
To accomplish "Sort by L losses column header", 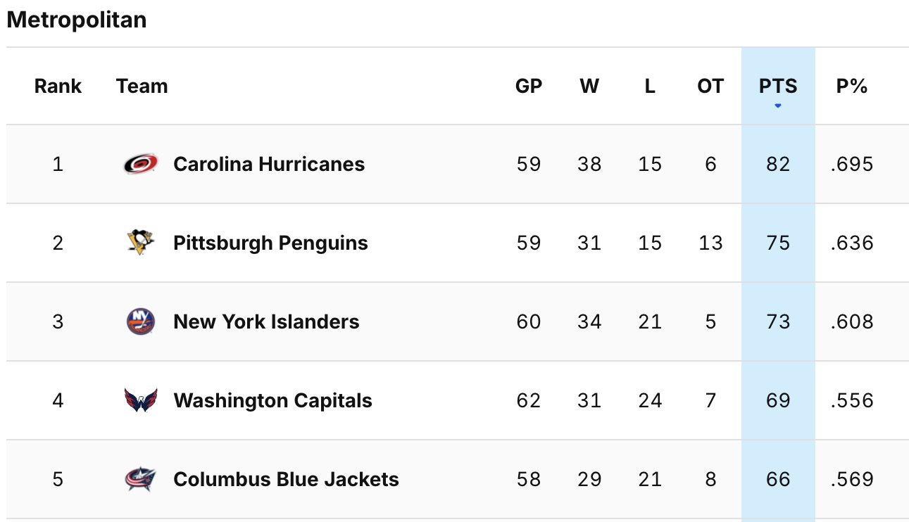I will click(649, 86).
